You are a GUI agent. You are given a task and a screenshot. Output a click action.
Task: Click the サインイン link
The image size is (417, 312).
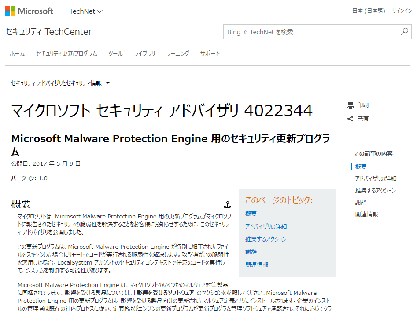(402, 11)
